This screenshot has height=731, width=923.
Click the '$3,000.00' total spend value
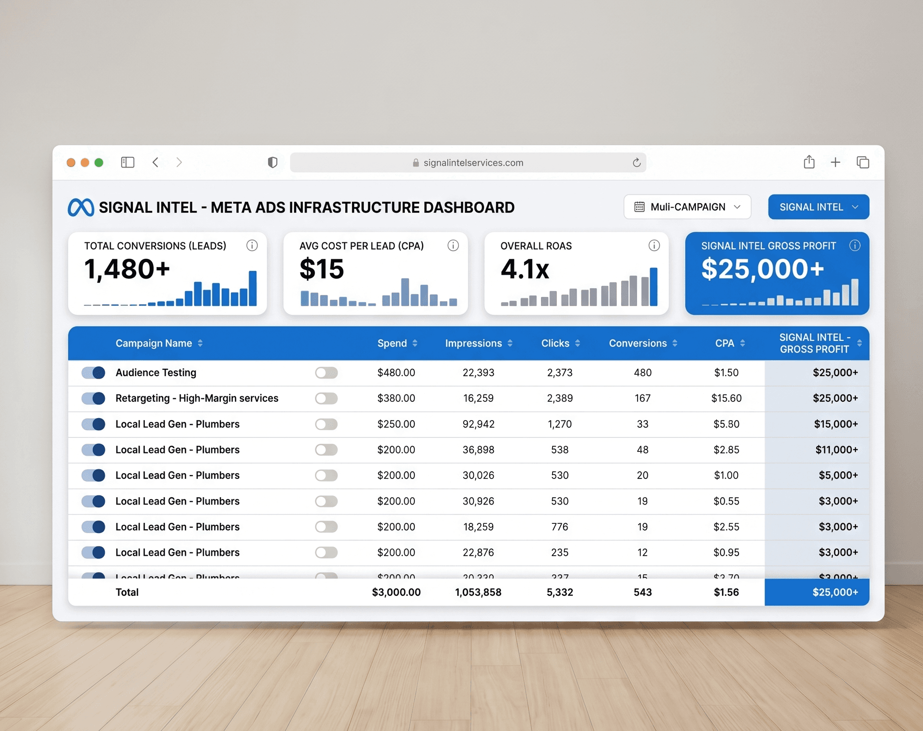(x=396, y=592)
